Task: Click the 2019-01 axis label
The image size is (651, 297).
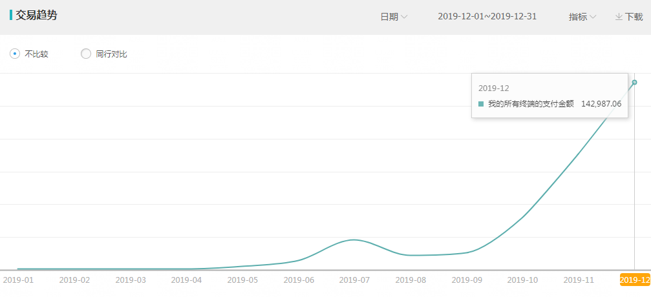Action: (18, 280)
